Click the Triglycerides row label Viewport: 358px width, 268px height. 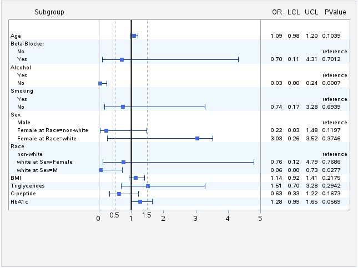pos(28,185)
